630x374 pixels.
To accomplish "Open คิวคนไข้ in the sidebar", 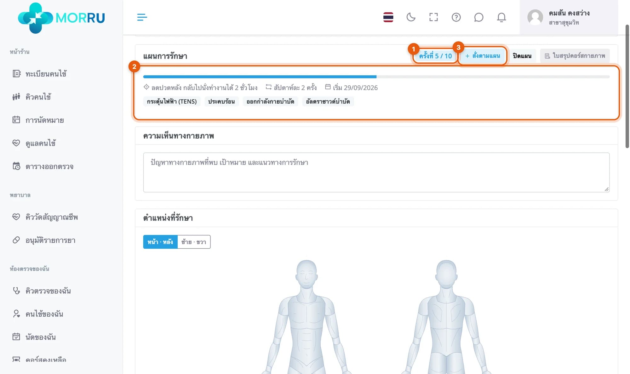I will (x=38, y=97).
